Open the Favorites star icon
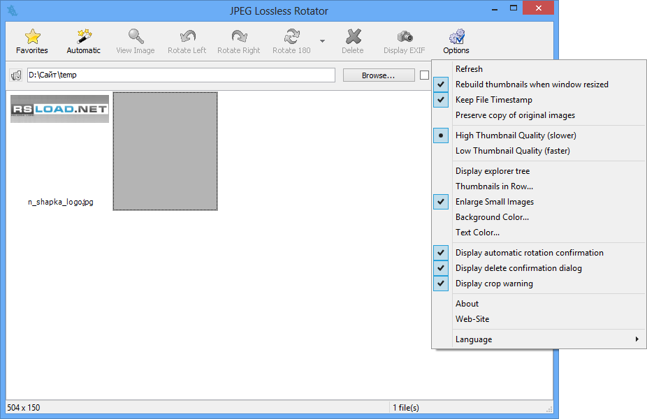Viewport: 647px width, 419px height. (x=32, y=37)
